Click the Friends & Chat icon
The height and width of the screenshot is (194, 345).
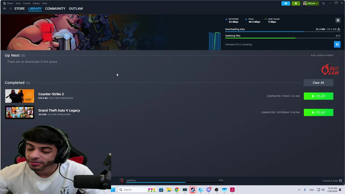pos(340,181)
